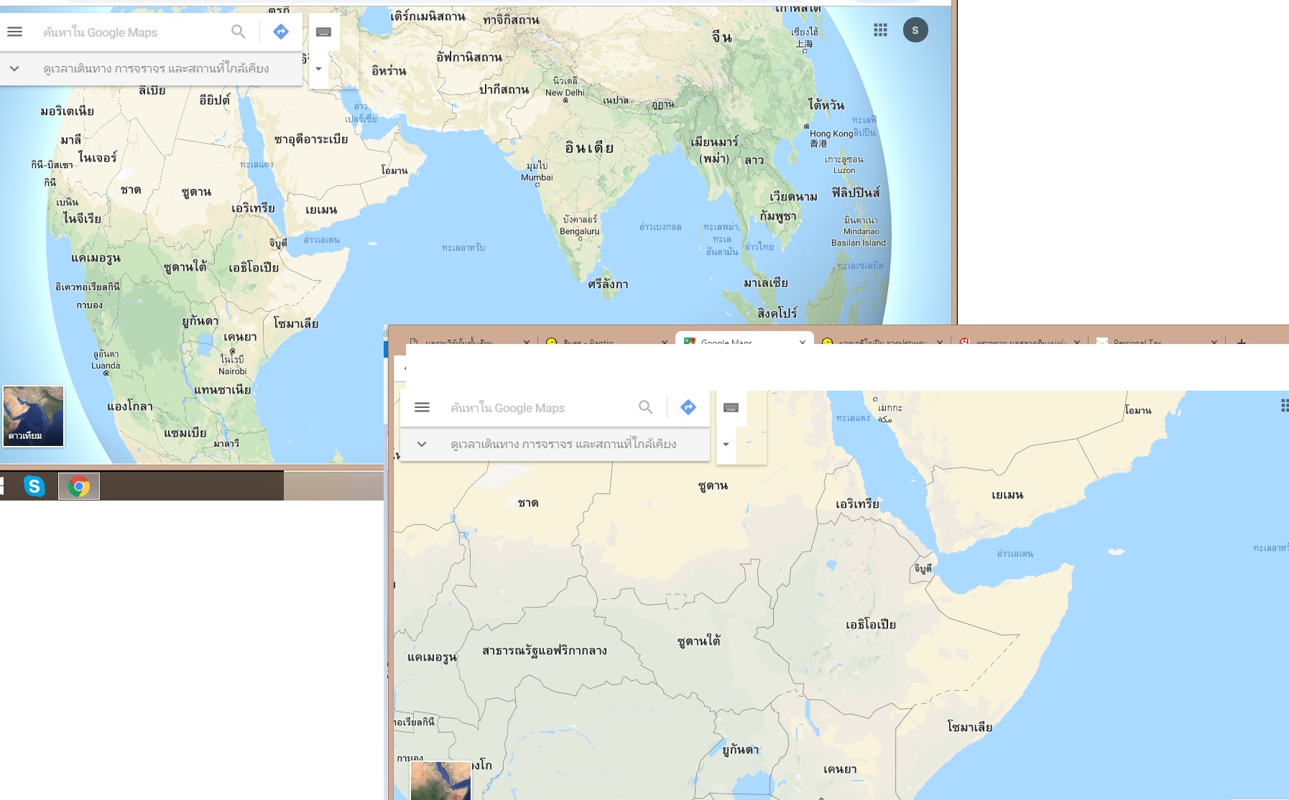Image resolution: width=1289 pixels, height=800 pixels.
Task: Click the keyboard input icon in upper Maps
Action: tap(323, 32)
